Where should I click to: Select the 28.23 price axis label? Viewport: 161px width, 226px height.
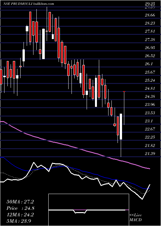pos(150,23)
